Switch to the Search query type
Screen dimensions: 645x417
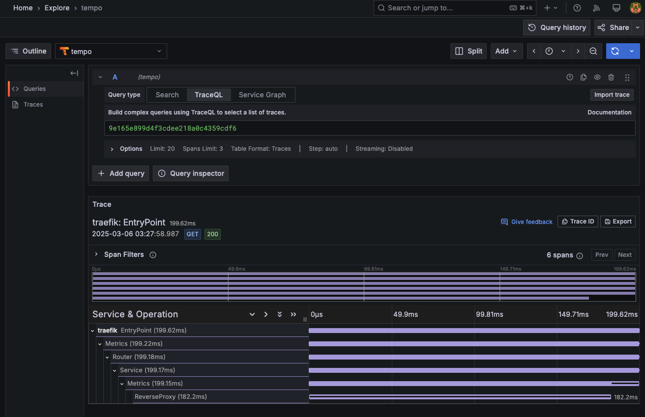[167, 95]
